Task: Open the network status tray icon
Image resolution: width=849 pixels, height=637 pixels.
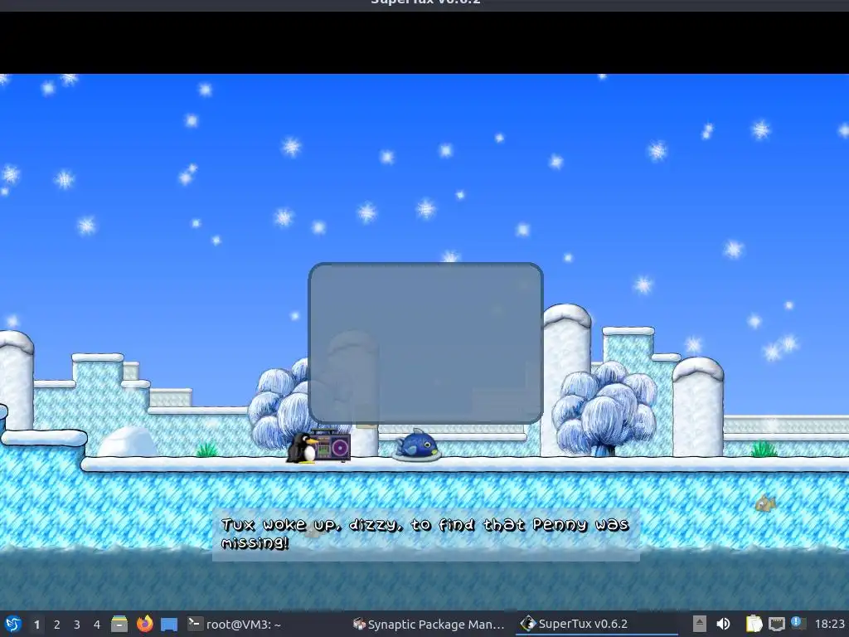Action: click(x=776, y=624)
